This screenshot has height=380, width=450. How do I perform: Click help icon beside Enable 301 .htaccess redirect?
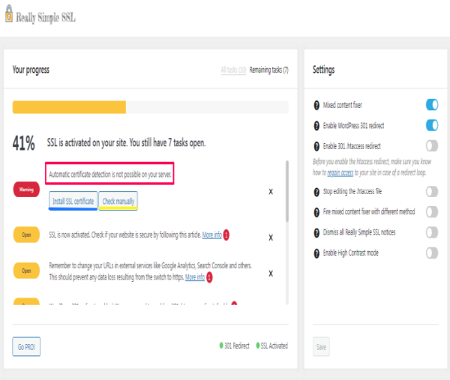[x=315, y=145]
